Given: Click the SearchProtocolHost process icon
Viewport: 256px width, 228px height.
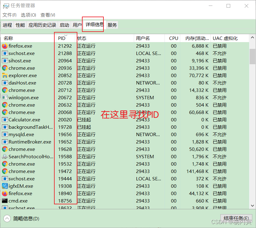Looking at the screenshot, I should [5, 157].
